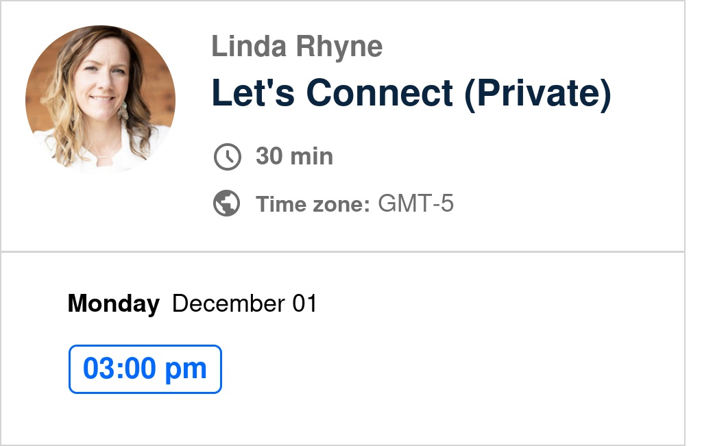Click the "December 01" date text
The width and height of the screenshot is (702, 446).
(x=245, y=303)
